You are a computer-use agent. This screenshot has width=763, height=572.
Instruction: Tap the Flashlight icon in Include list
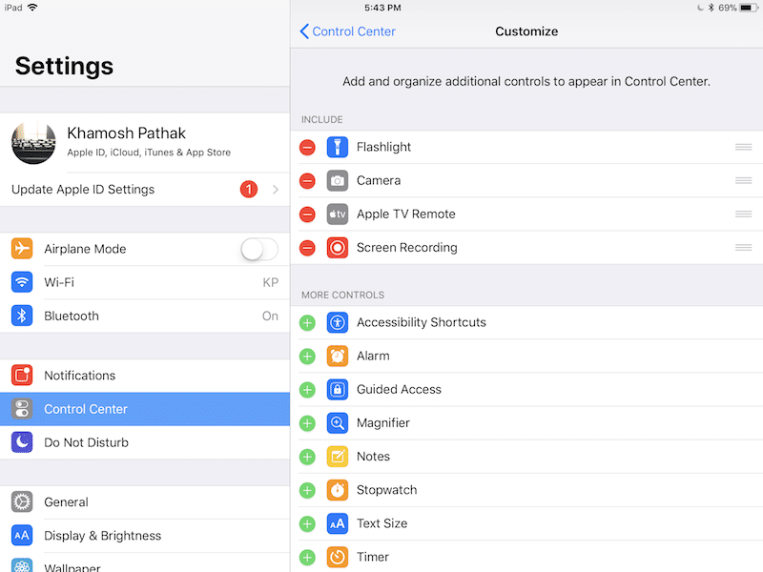point(338,147)
